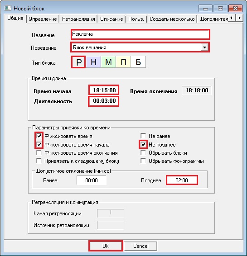This screenshot has height=256, width=247.
Task: Click the tab scroll left arrow
Action: coord(232,18)
